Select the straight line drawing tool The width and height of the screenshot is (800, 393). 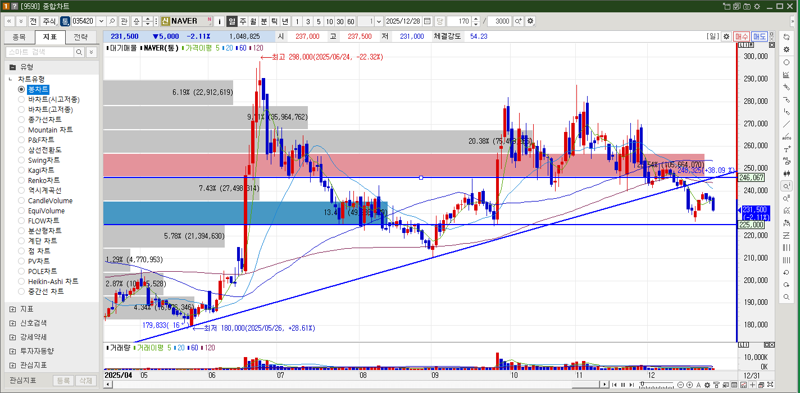(x=787, y=124)
